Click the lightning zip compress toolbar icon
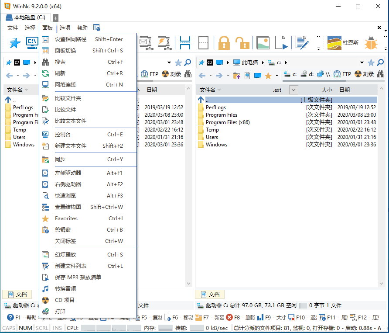389x333 pixels. tap(164, 43)
